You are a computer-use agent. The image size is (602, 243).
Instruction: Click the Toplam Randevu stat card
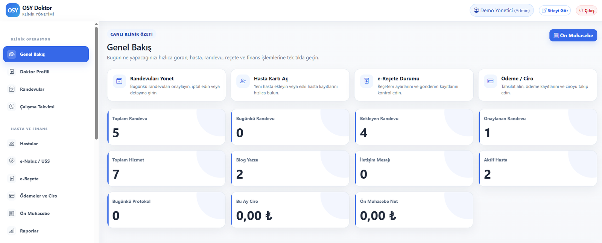pos(166,127)
